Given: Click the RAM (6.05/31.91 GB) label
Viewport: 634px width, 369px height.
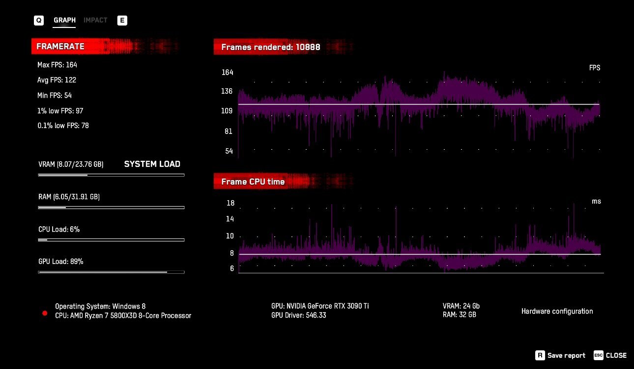Looking at the screenshot, I should 69,197.
